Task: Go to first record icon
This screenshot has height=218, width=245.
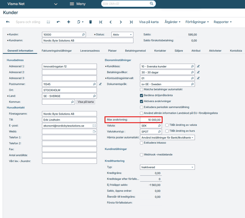Action: 101,22
